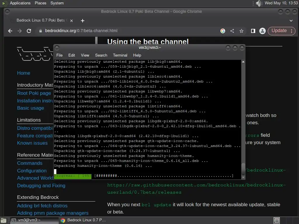
Task: Bookmark this page with the star icon
Action: 241,31
